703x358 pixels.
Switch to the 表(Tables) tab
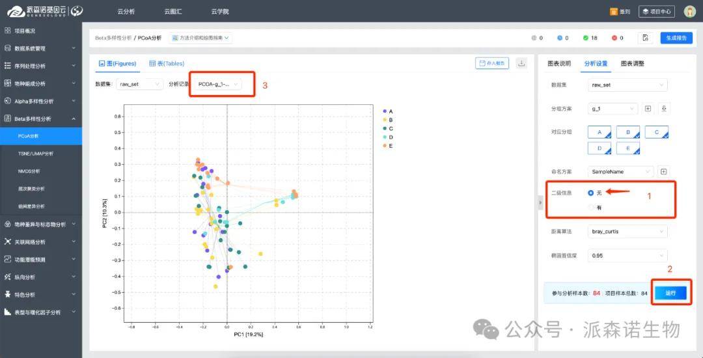(167, 64)
